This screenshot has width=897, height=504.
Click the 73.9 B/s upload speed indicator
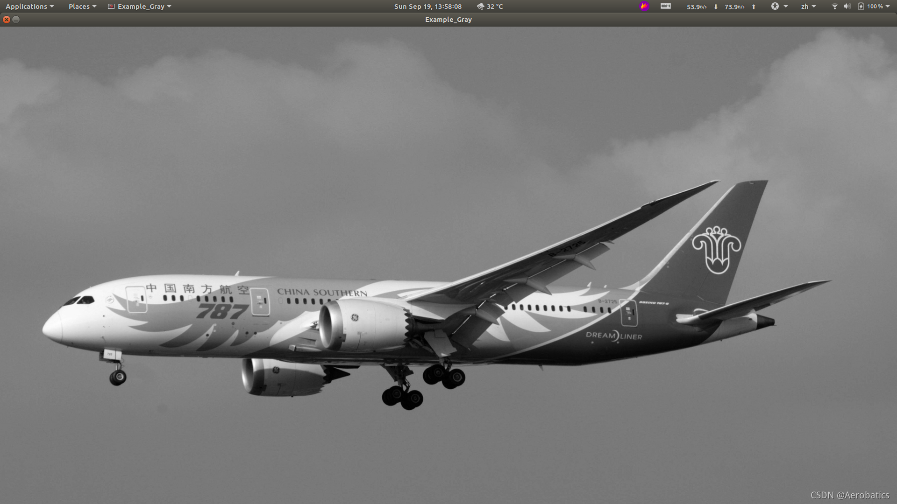coord(740,7)
